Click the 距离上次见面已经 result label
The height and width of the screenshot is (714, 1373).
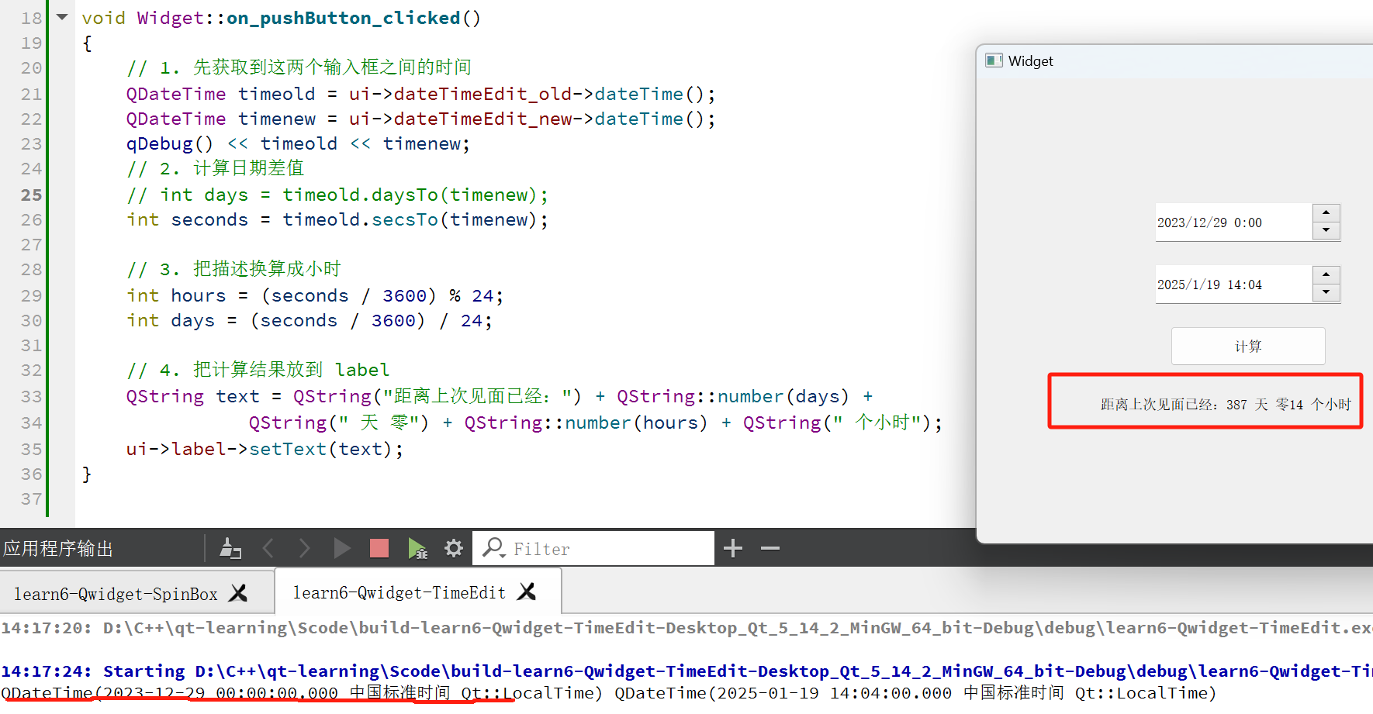1226,405
